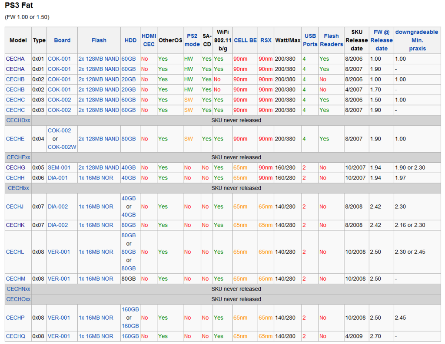Follow the CECHOxx model link
445x344 pixels.
coord(18,299)
